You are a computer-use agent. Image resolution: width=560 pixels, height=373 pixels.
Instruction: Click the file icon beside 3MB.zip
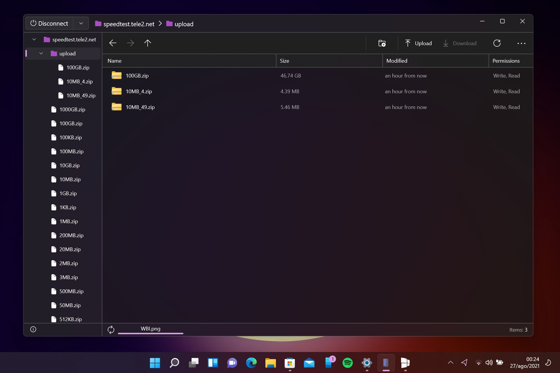tap(54, 277)
